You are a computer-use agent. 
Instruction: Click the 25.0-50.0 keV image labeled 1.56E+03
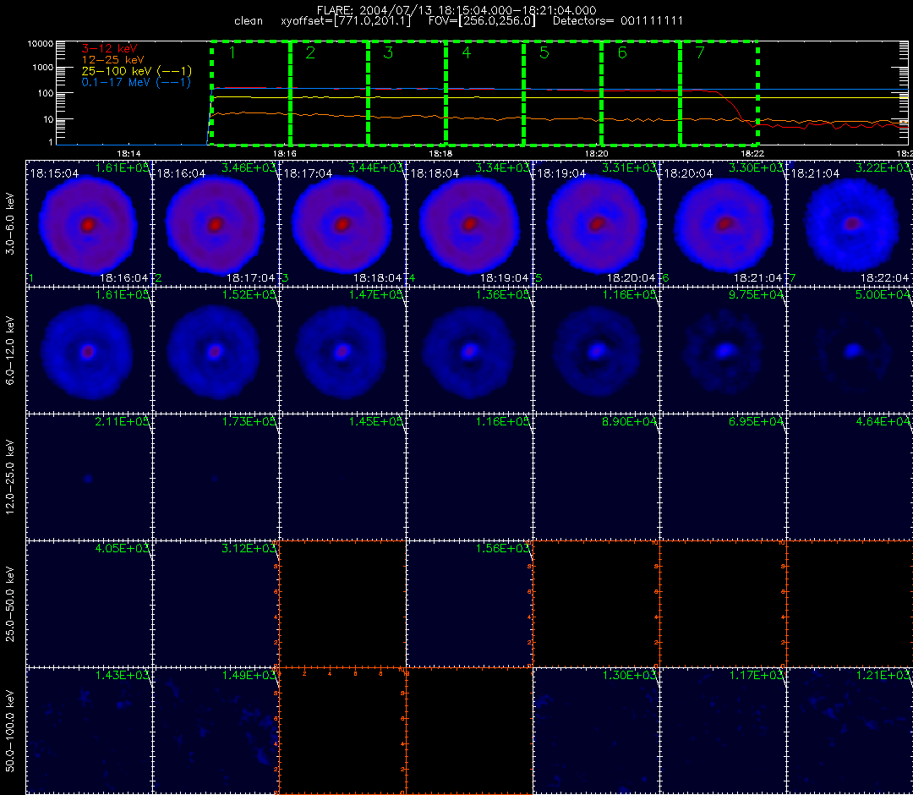point(470,605)
